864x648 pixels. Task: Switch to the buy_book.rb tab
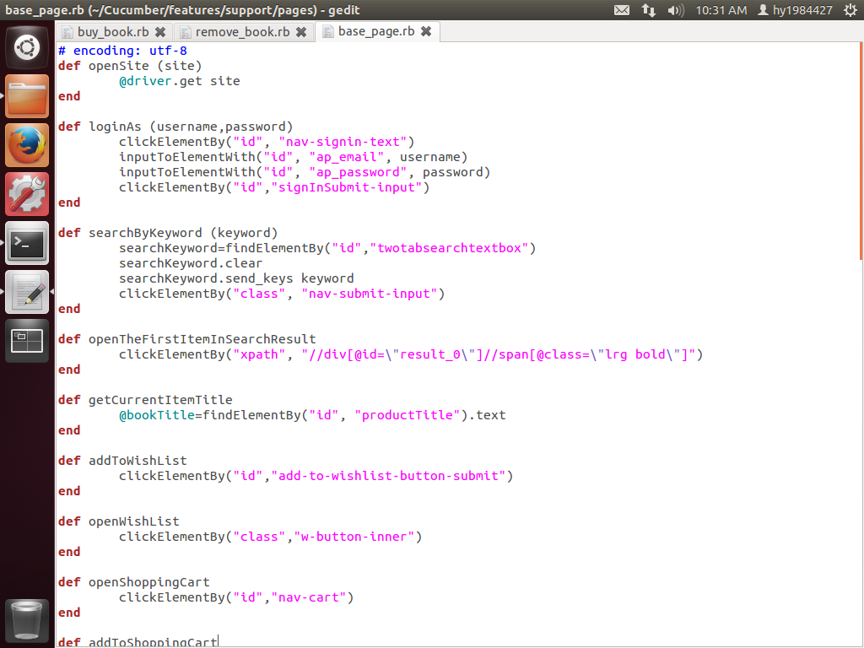pos(113,32)
